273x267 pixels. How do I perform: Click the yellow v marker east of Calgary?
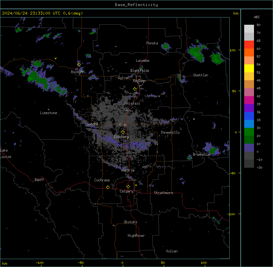[136, 185]
